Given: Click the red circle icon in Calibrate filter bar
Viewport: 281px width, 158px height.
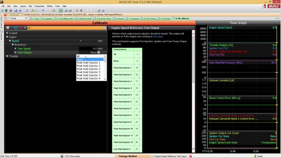Looking at the screenshot, I should click(21, 28).
